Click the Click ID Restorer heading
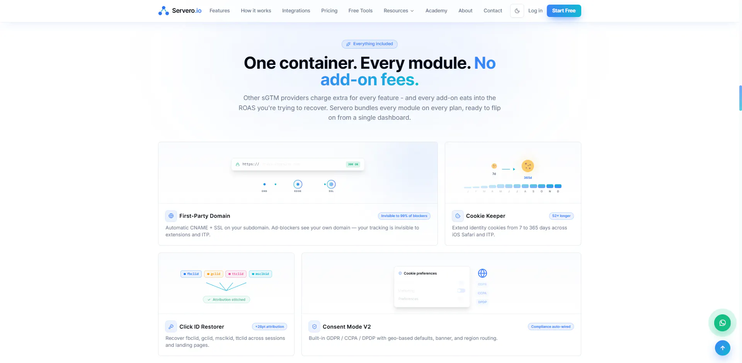Image resolution: width=742 pixels, height=363 pixels. 202,327
